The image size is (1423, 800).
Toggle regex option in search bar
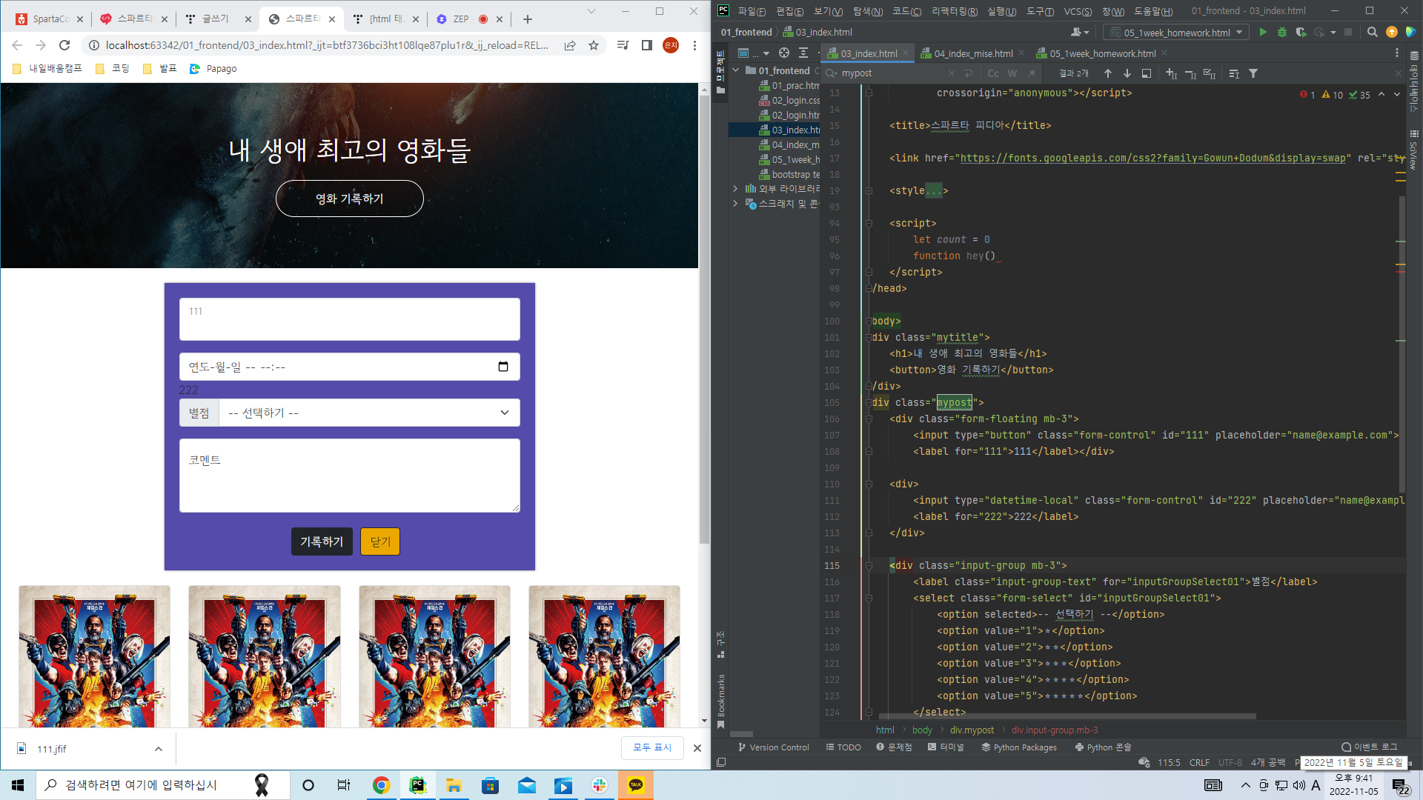click(1032, 73)
